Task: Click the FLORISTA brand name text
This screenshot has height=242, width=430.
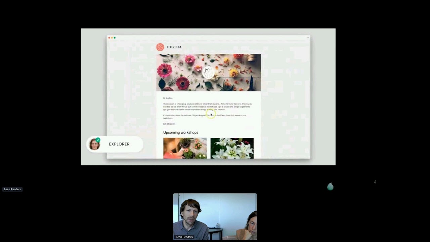Action: pos(174,47)
